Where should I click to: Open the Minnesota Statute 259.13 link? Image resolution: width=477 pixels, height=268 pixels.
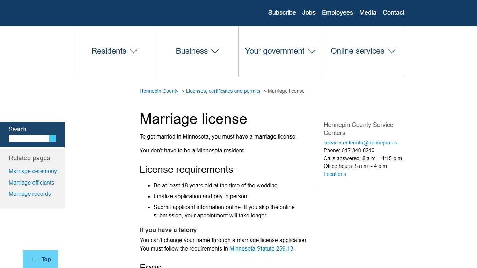[261, 248]
